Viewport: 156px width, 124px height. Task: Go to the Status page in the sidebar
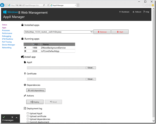click(x=4, y=25)
